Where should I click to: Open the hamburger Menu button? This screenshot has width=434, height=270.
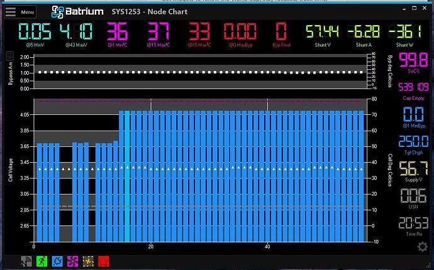click(x=20, y=12)
